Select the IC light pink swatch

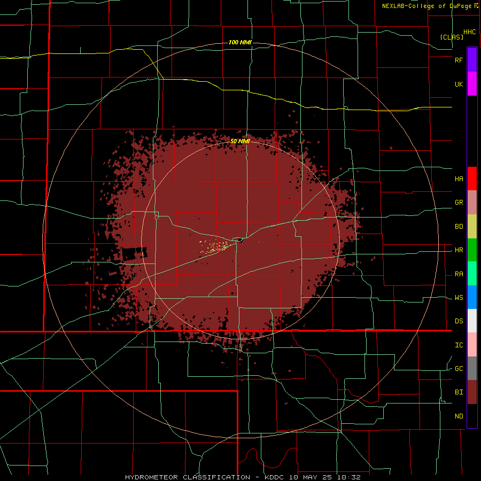pos(472,345)
